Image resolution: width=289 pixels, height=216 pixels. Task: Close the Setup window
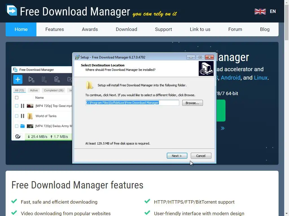pyautogui.click(x=209, y=57)
